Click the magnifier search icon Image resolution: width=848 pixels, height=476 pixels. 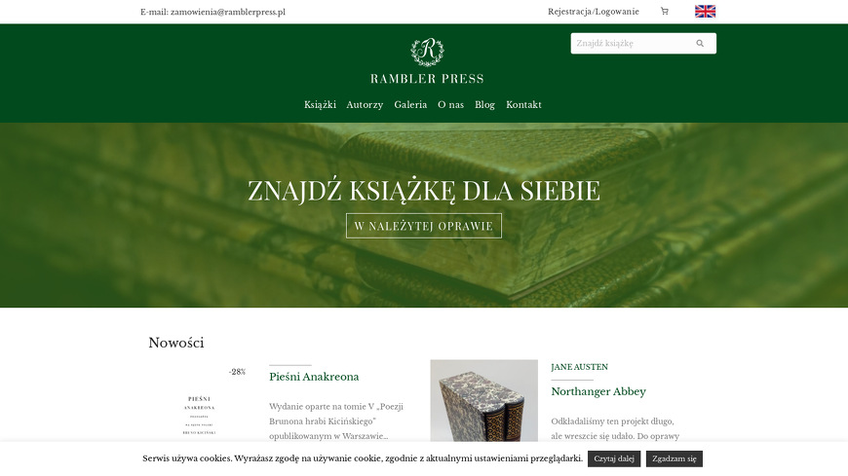[700, 43]
